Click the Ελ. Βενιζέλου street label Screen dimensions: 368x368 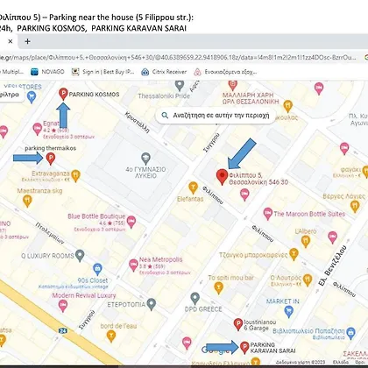coord(333,265)
